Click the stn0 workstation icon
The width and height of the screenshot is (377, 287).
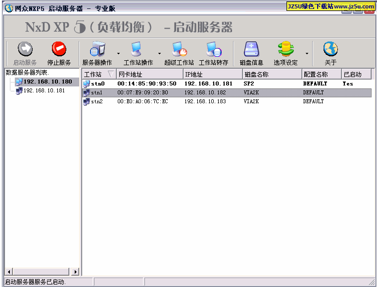[86, 84]
